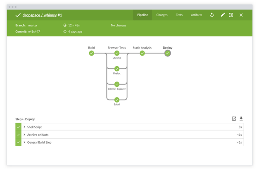The image size is (259, 170).
Task: Select the Build stage node
Action: (x=91, y=53)
